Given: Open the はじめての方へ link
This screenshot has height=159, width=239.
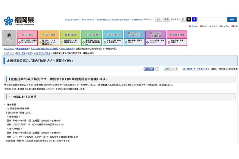Looking at the screenshot, I should point(73,20).
